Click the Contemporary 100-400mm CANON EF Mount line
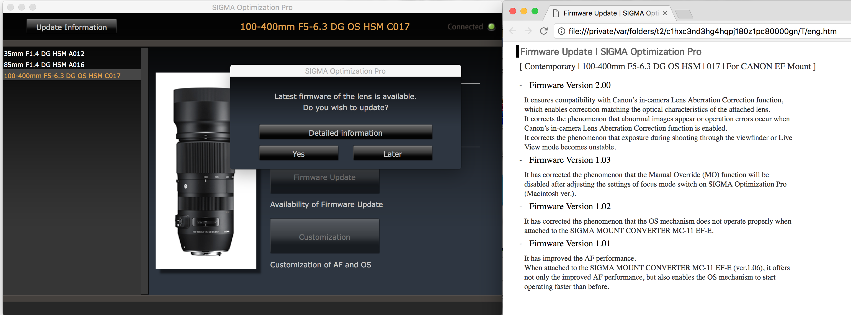 [667, 66]
